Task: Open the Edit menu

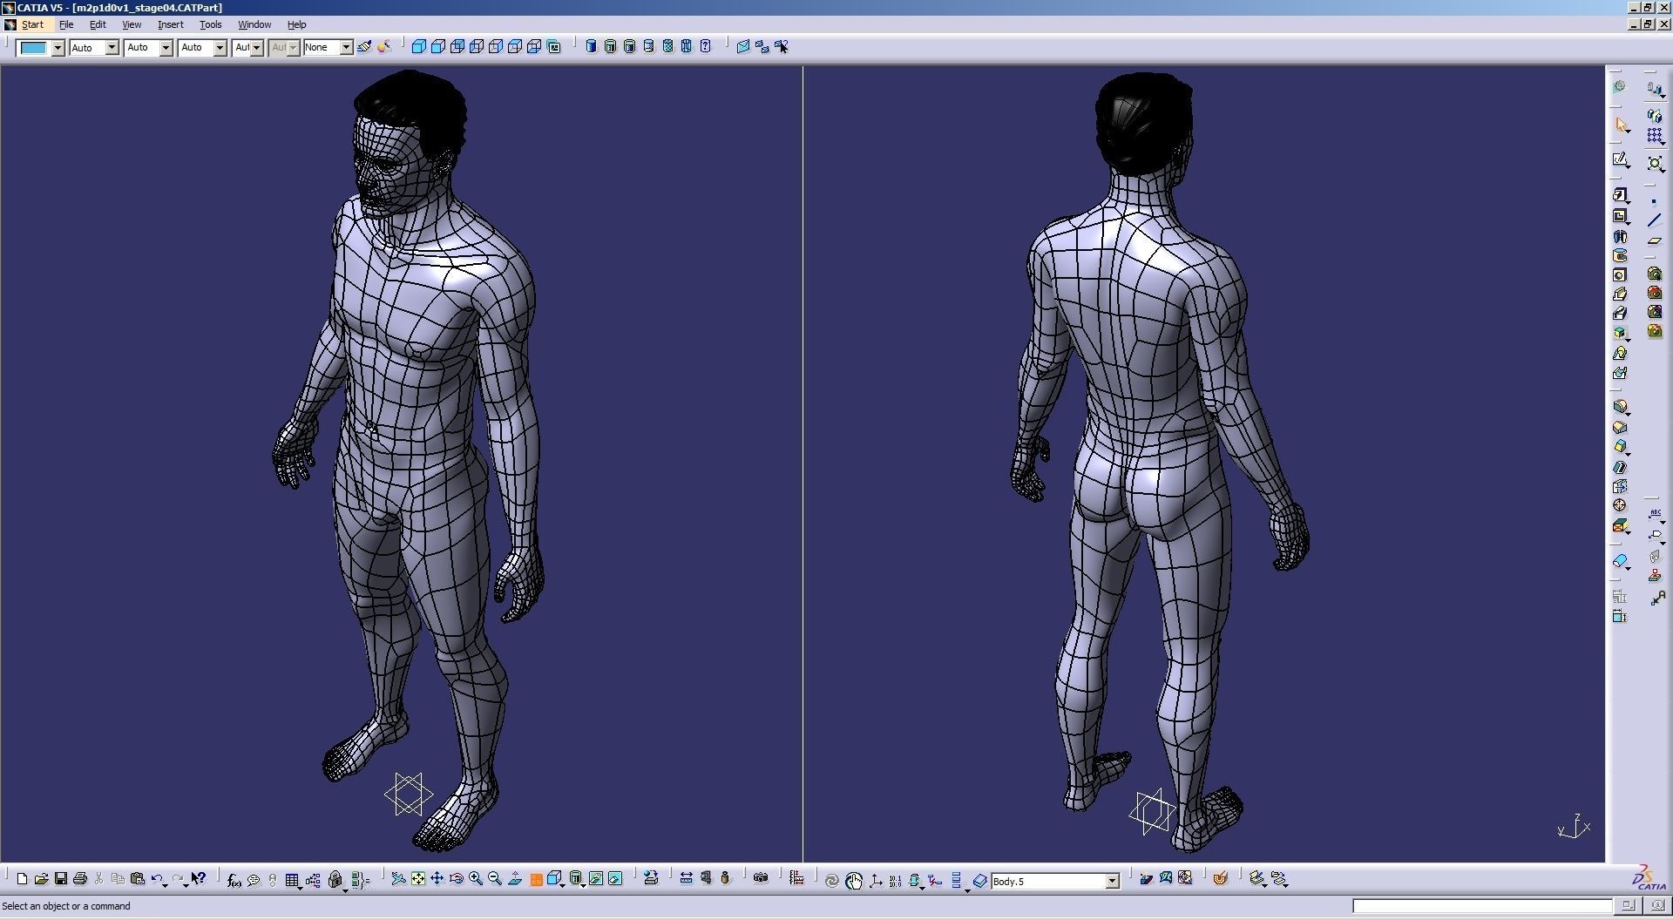Action: (98, 24)
